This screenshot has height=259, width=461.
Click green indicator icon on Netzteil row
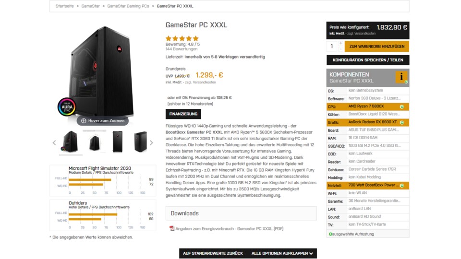click(402, 185)
